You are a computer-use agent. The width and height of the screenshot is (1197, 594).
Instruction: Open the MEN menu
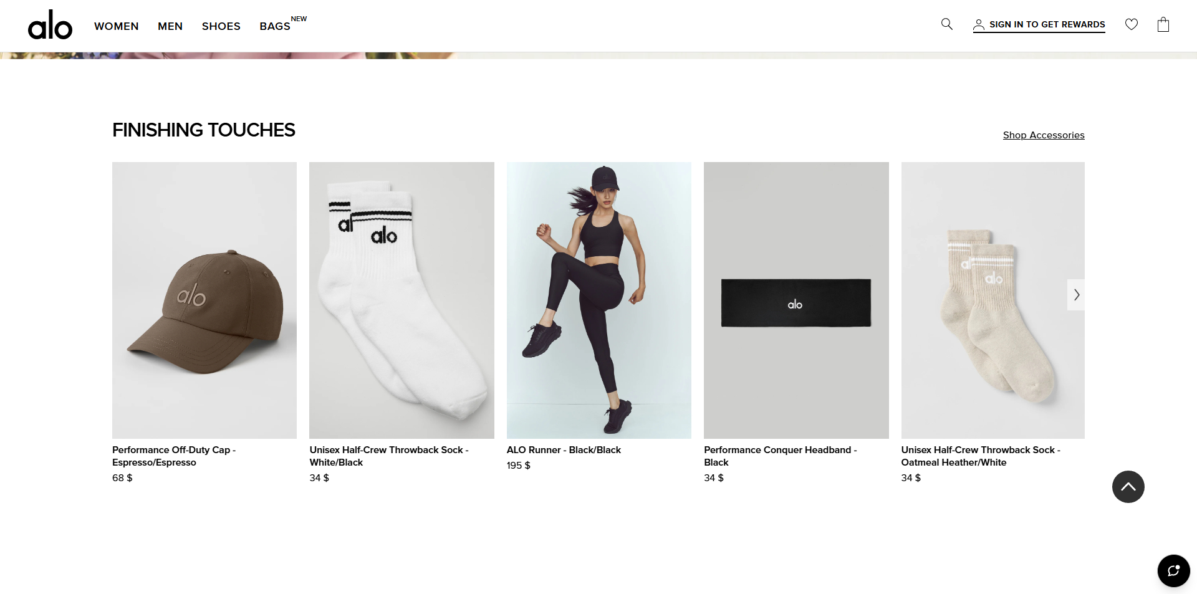click(x=170, y=26)
